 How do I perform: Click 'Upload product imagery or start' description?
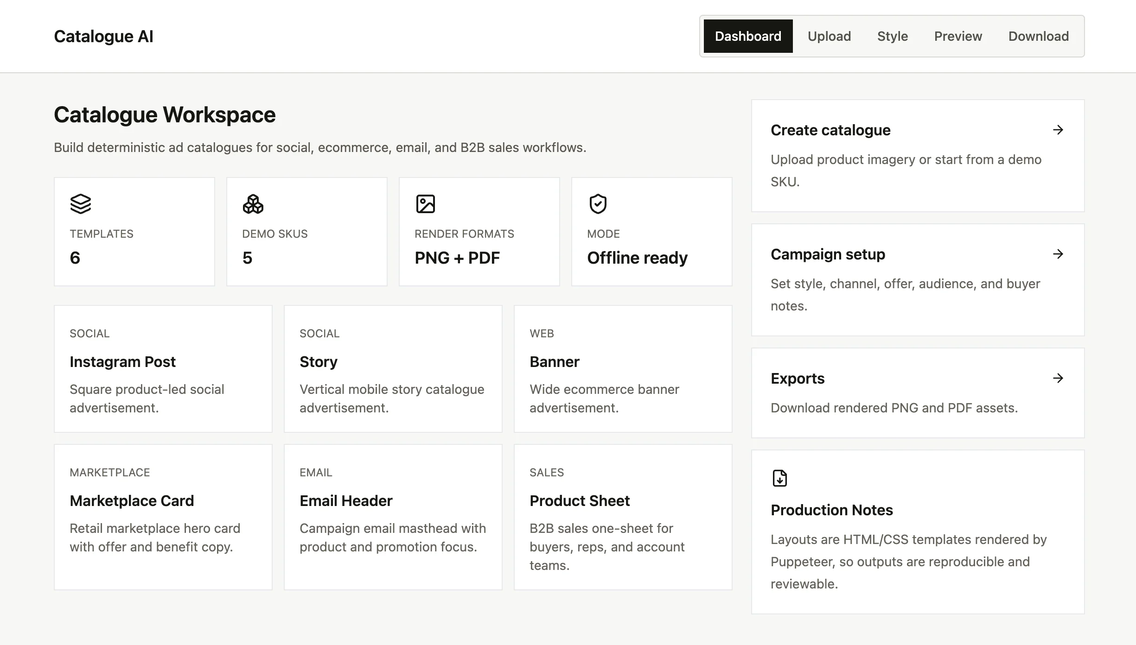click(x=906, y=171)
